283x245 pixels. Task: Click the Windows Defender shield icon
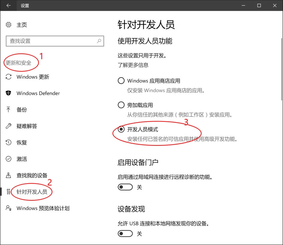(9, 93)
